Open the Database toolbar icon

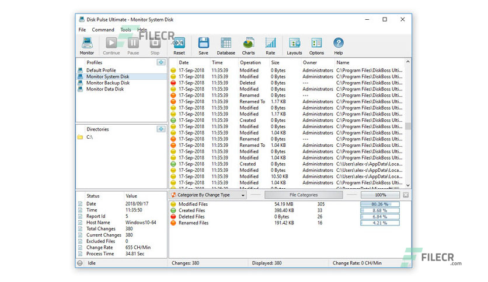coord(226,45)
